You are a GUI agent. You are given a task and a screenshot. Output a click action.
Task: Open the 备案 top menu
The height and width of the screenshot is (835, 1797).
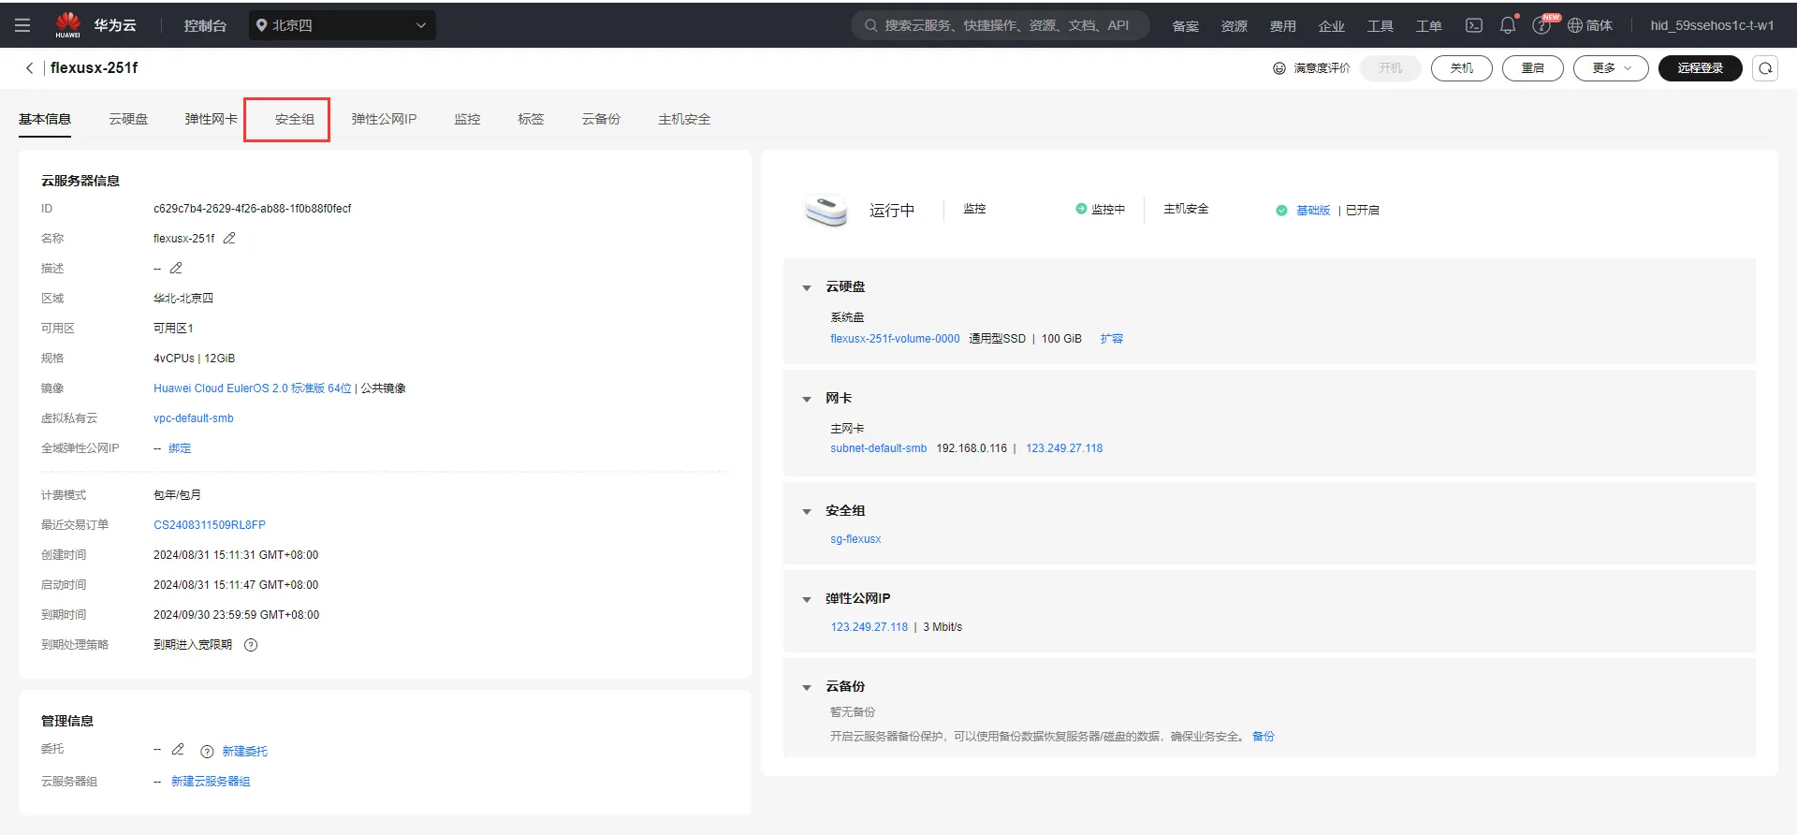(1186, 25)
